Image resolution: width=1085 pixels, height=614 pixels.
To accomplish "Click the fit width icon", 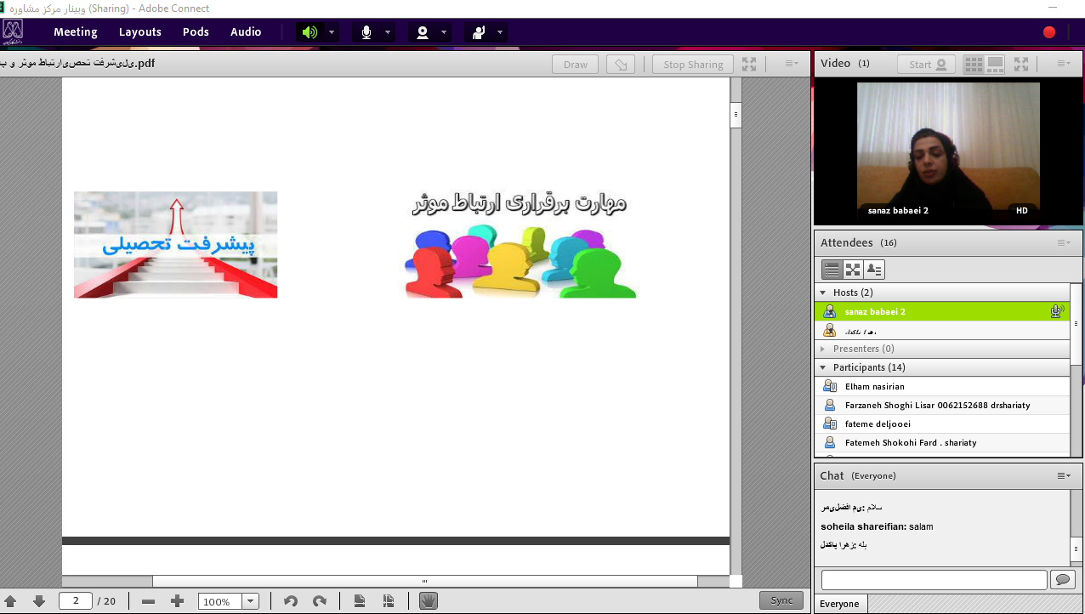I will 389,601.
